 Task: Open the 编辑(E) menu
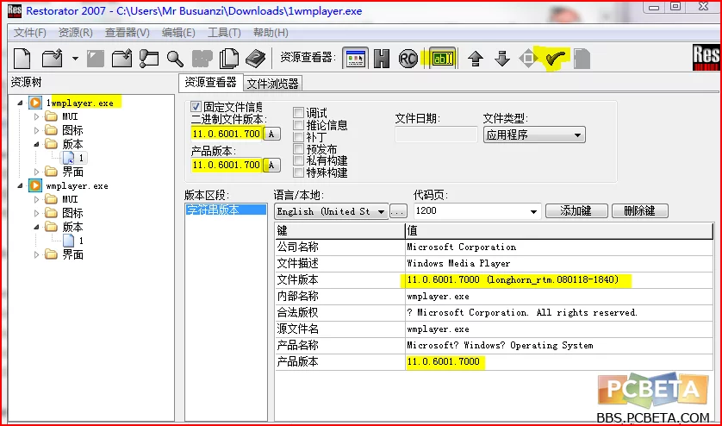coord(178,33)
